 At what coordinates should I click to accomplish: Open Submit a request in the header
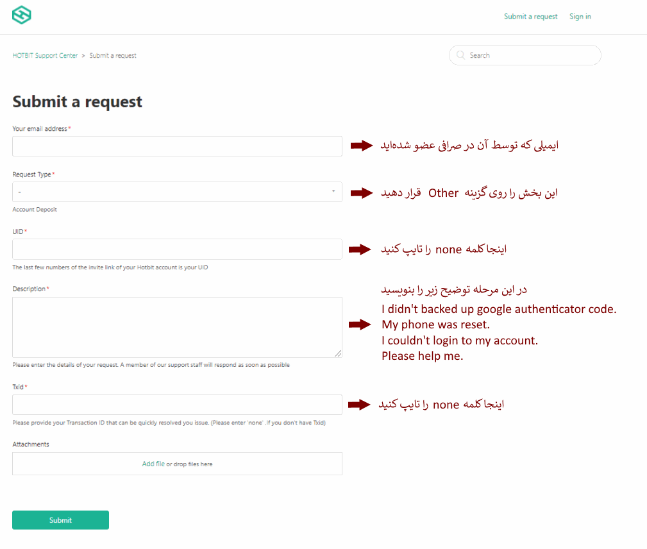coord(531,16)
